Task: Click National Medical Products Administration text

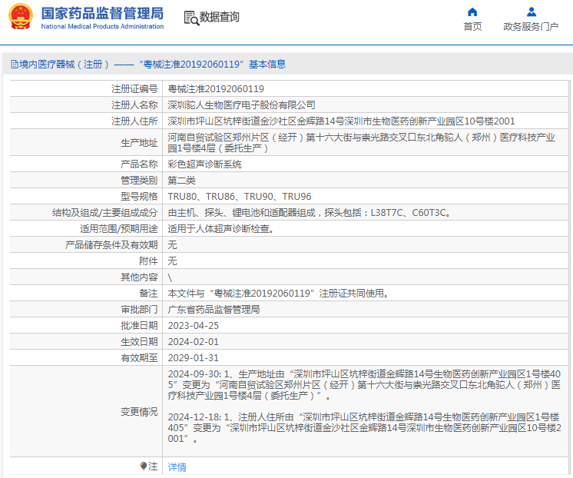Action: tap(102, 26)
